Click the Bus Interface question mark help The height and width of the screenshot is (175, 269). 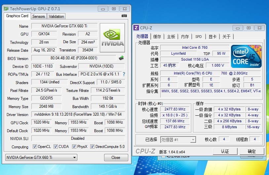tap(124, 74)
